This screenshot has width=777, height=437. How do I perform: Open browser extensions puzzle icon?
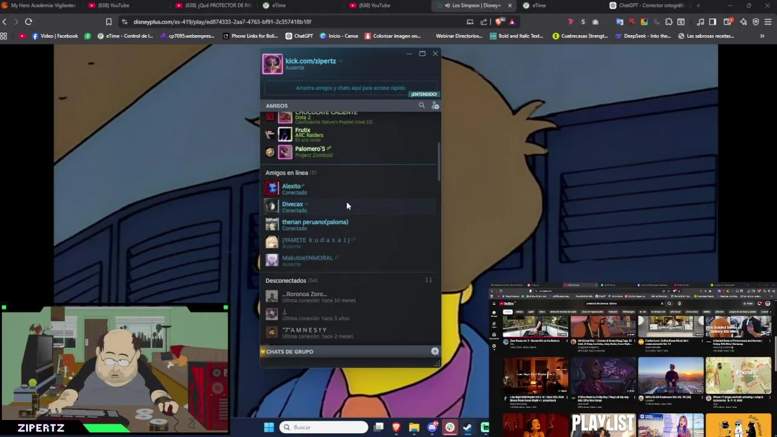(x=668, y=22)
